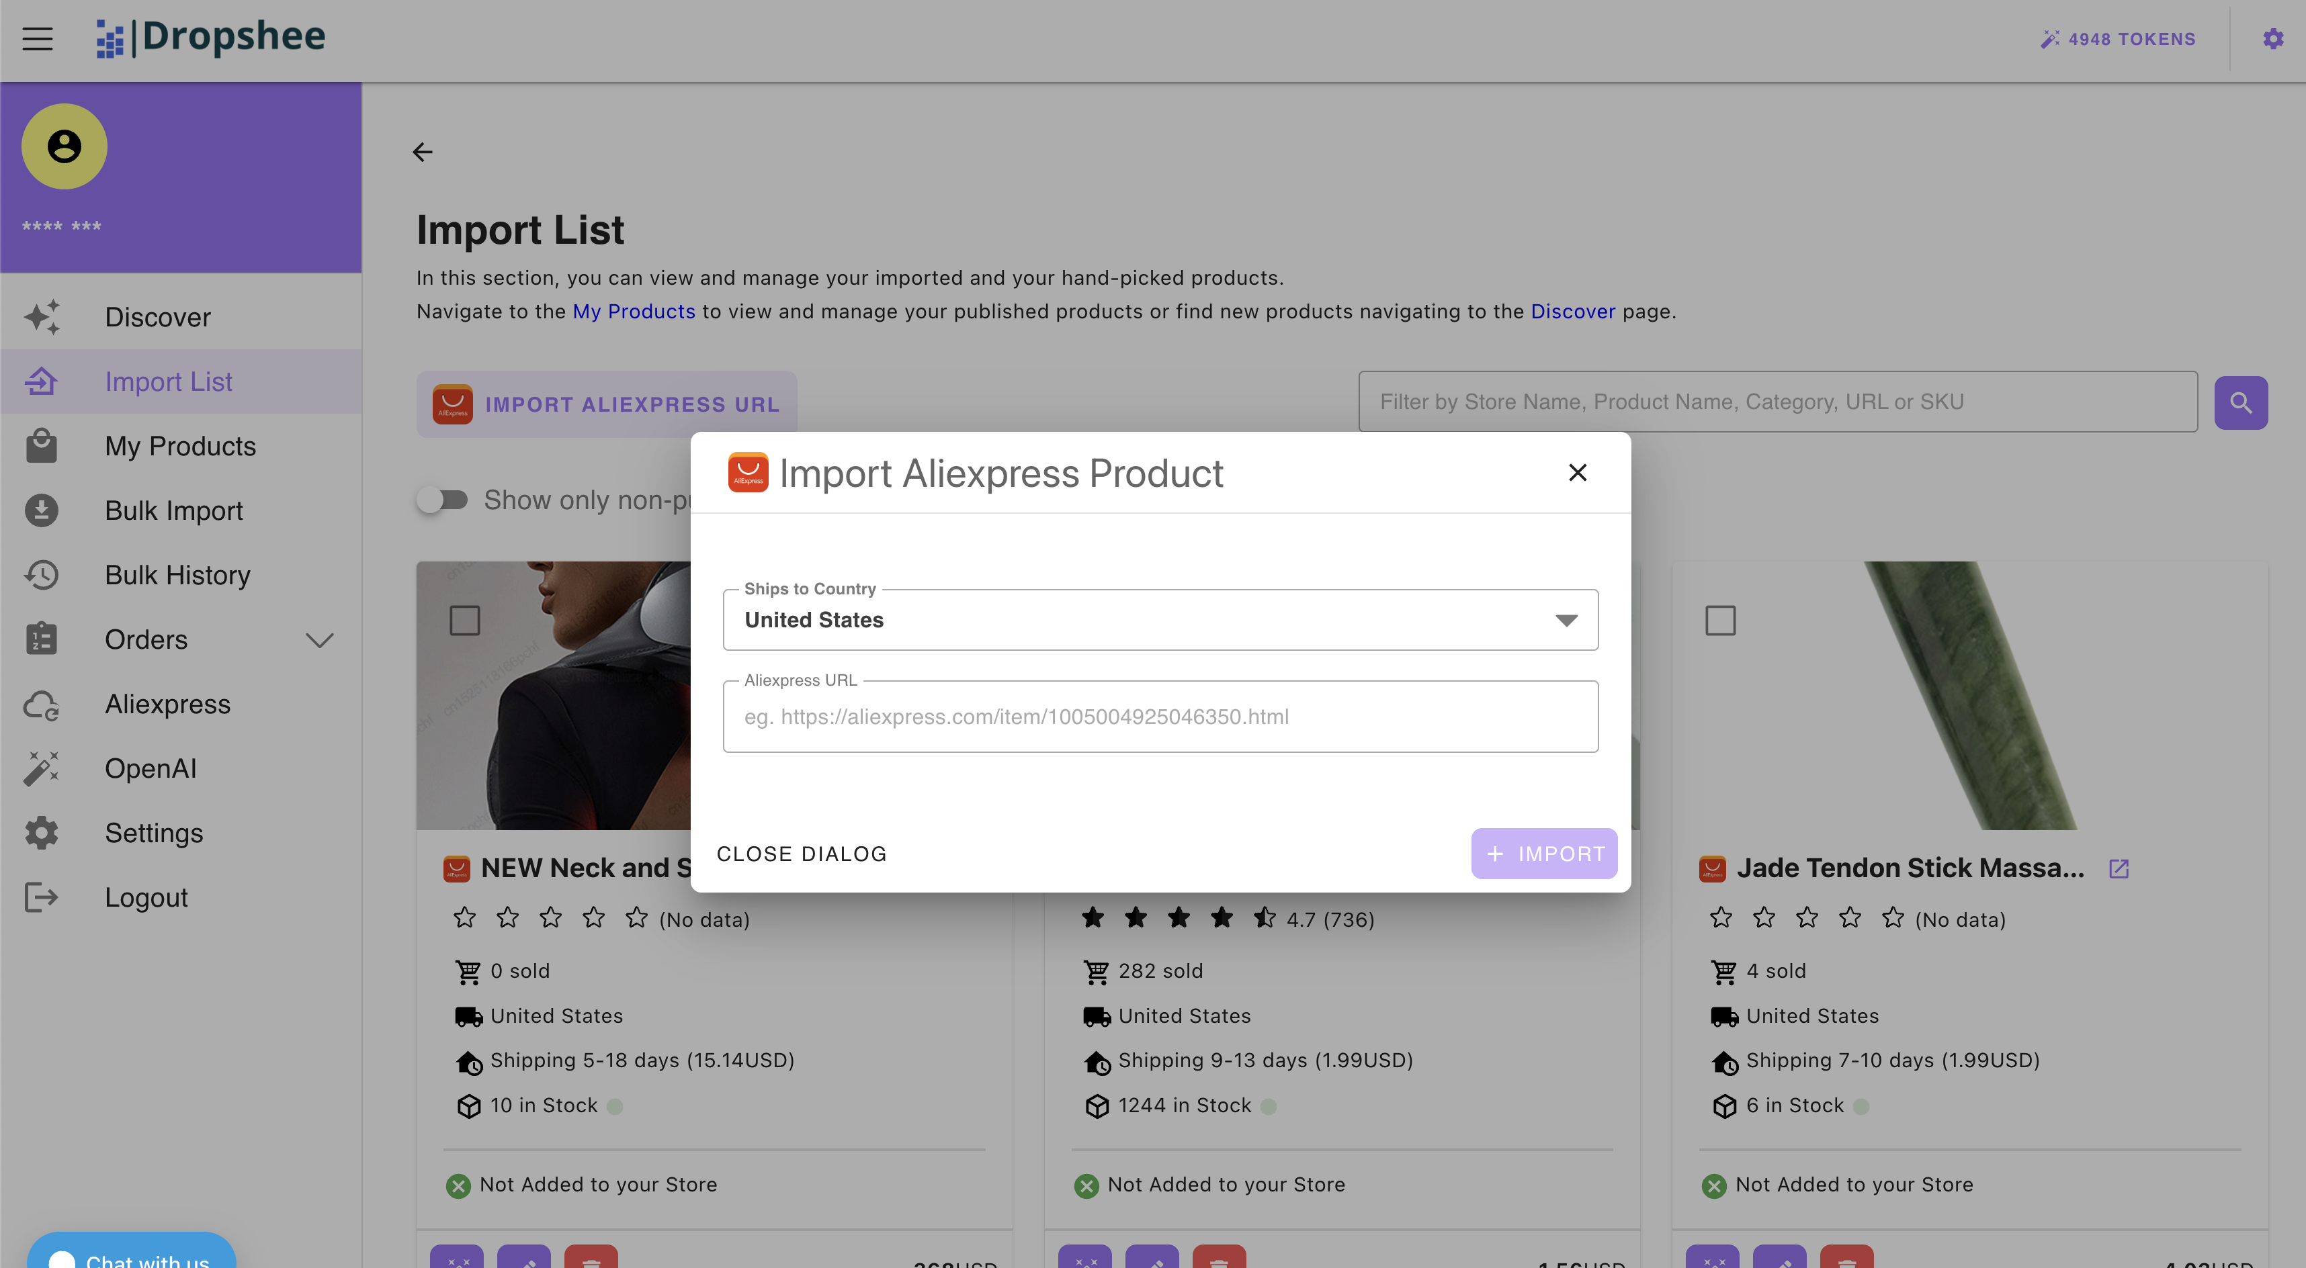Click the magic wand tokens icon
Viewport: 2306px width, 1268px height.
point(2049,40)
